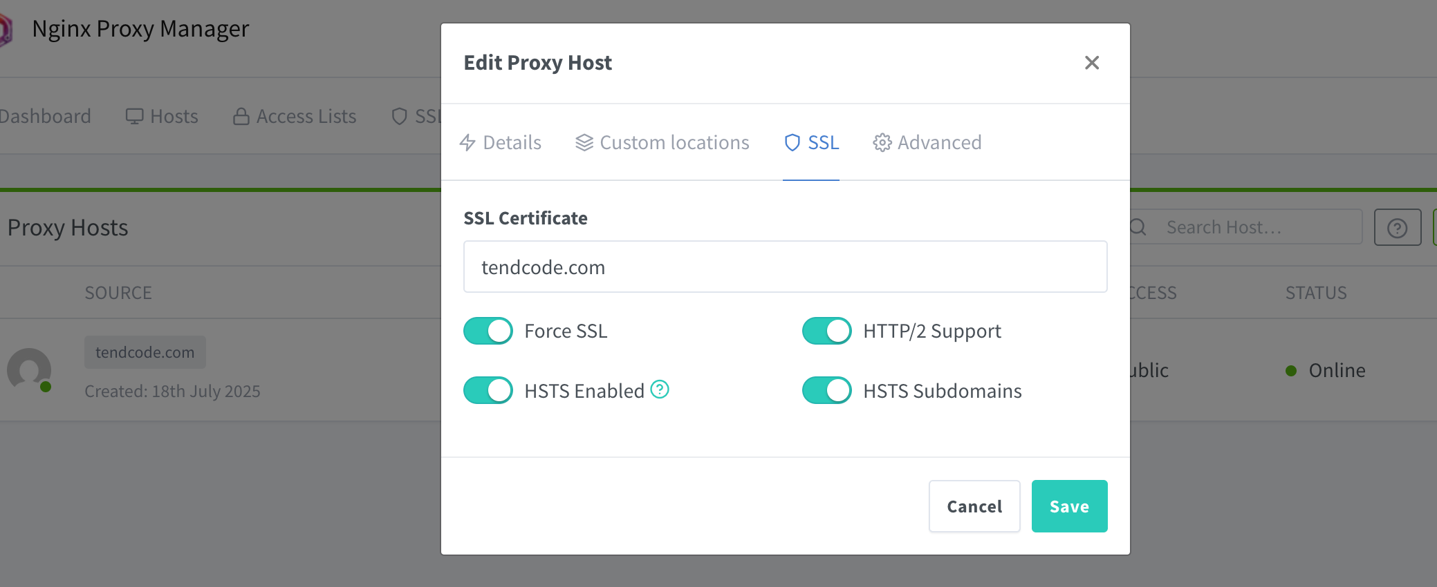Open the Advanced tab

927,142
